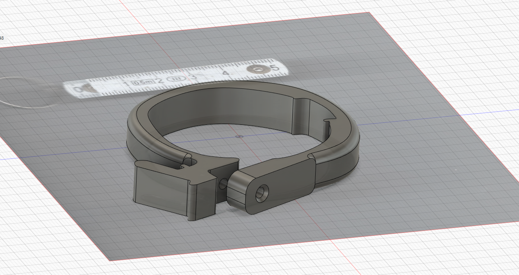
Task: Click the hole on the left clamp lug
Action: (x=223, y=184)
